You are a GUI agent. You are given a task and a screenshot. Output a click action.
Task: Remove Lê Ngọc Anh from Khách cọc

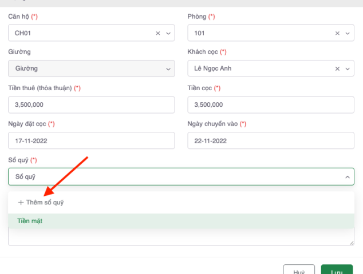pos(337,69)
